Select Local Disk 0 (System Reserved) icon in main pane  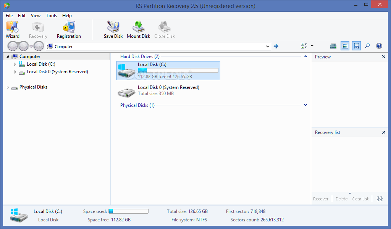click(126, 92)
